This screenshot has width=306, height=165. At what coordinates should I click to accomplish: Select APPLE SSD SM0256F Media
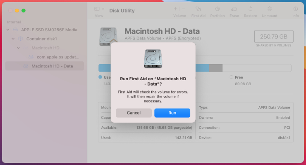(45, 30)
